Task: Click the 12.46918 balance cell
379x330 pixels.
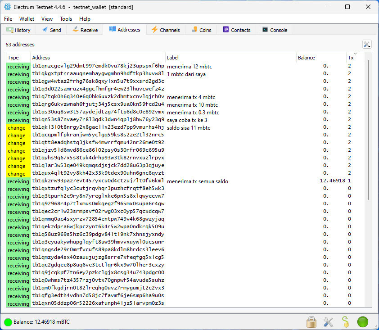Action: pyautogui.click(x=332, y=181)
